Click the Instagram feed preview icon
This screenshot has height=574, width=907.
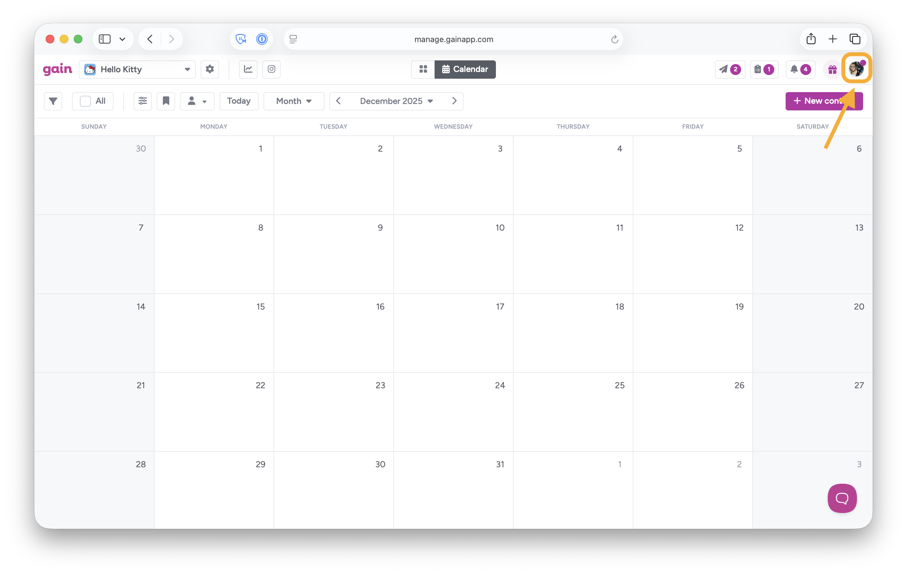(x=271, y=69)
